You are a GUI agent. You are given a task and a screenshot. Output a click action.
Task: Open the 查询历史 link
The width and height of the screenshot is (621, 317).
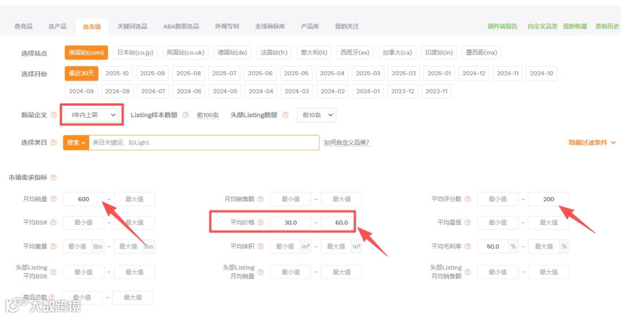[607, 26]
